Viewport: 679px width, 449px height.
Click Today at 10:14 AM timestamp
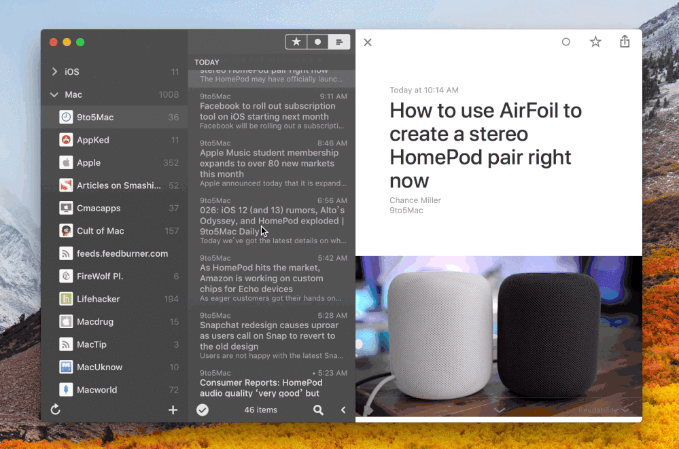pos(424,90)
